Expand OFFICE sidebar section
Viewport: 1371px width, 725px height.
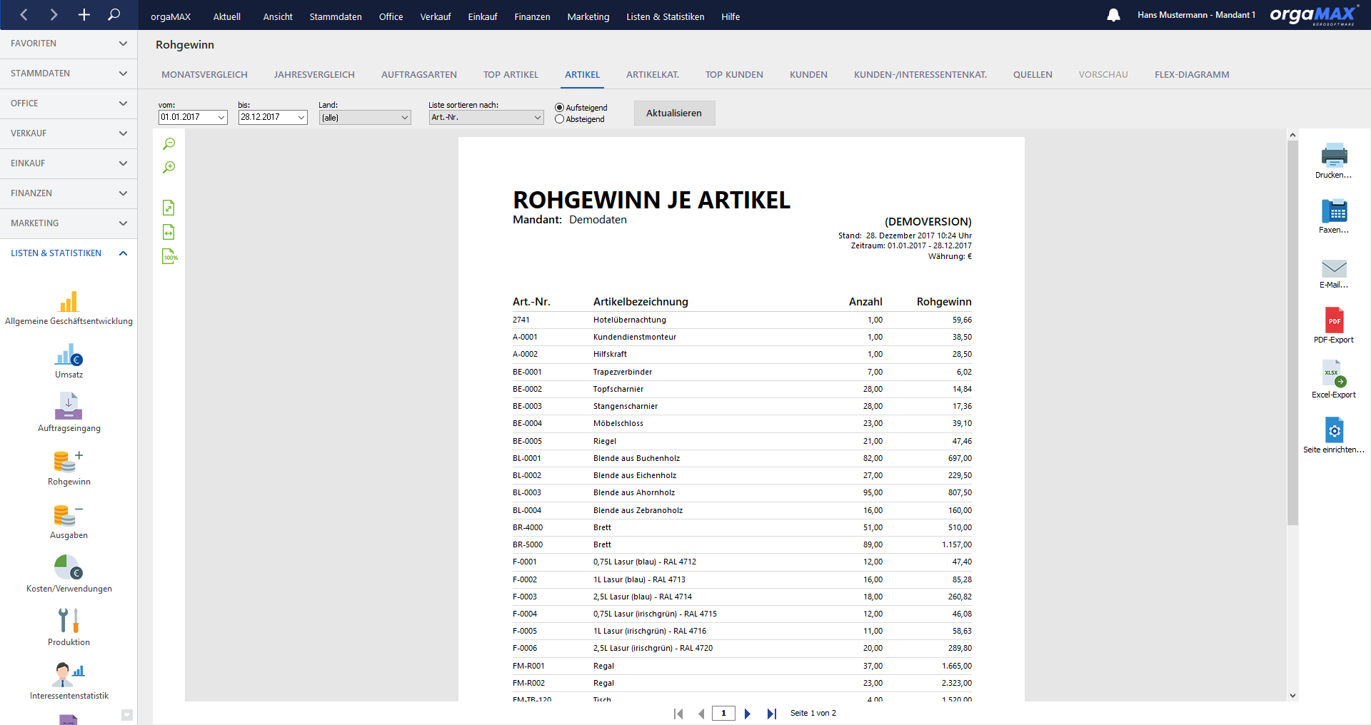pos(69,103)
